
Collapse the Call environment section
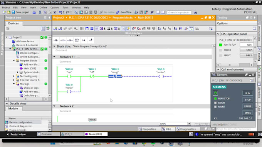[218, 69]
